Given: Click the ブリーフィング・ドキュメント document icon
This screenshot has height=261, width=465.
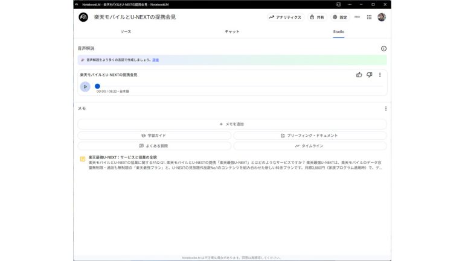Looking at the screenshot, I should click(x=283, y=136).
